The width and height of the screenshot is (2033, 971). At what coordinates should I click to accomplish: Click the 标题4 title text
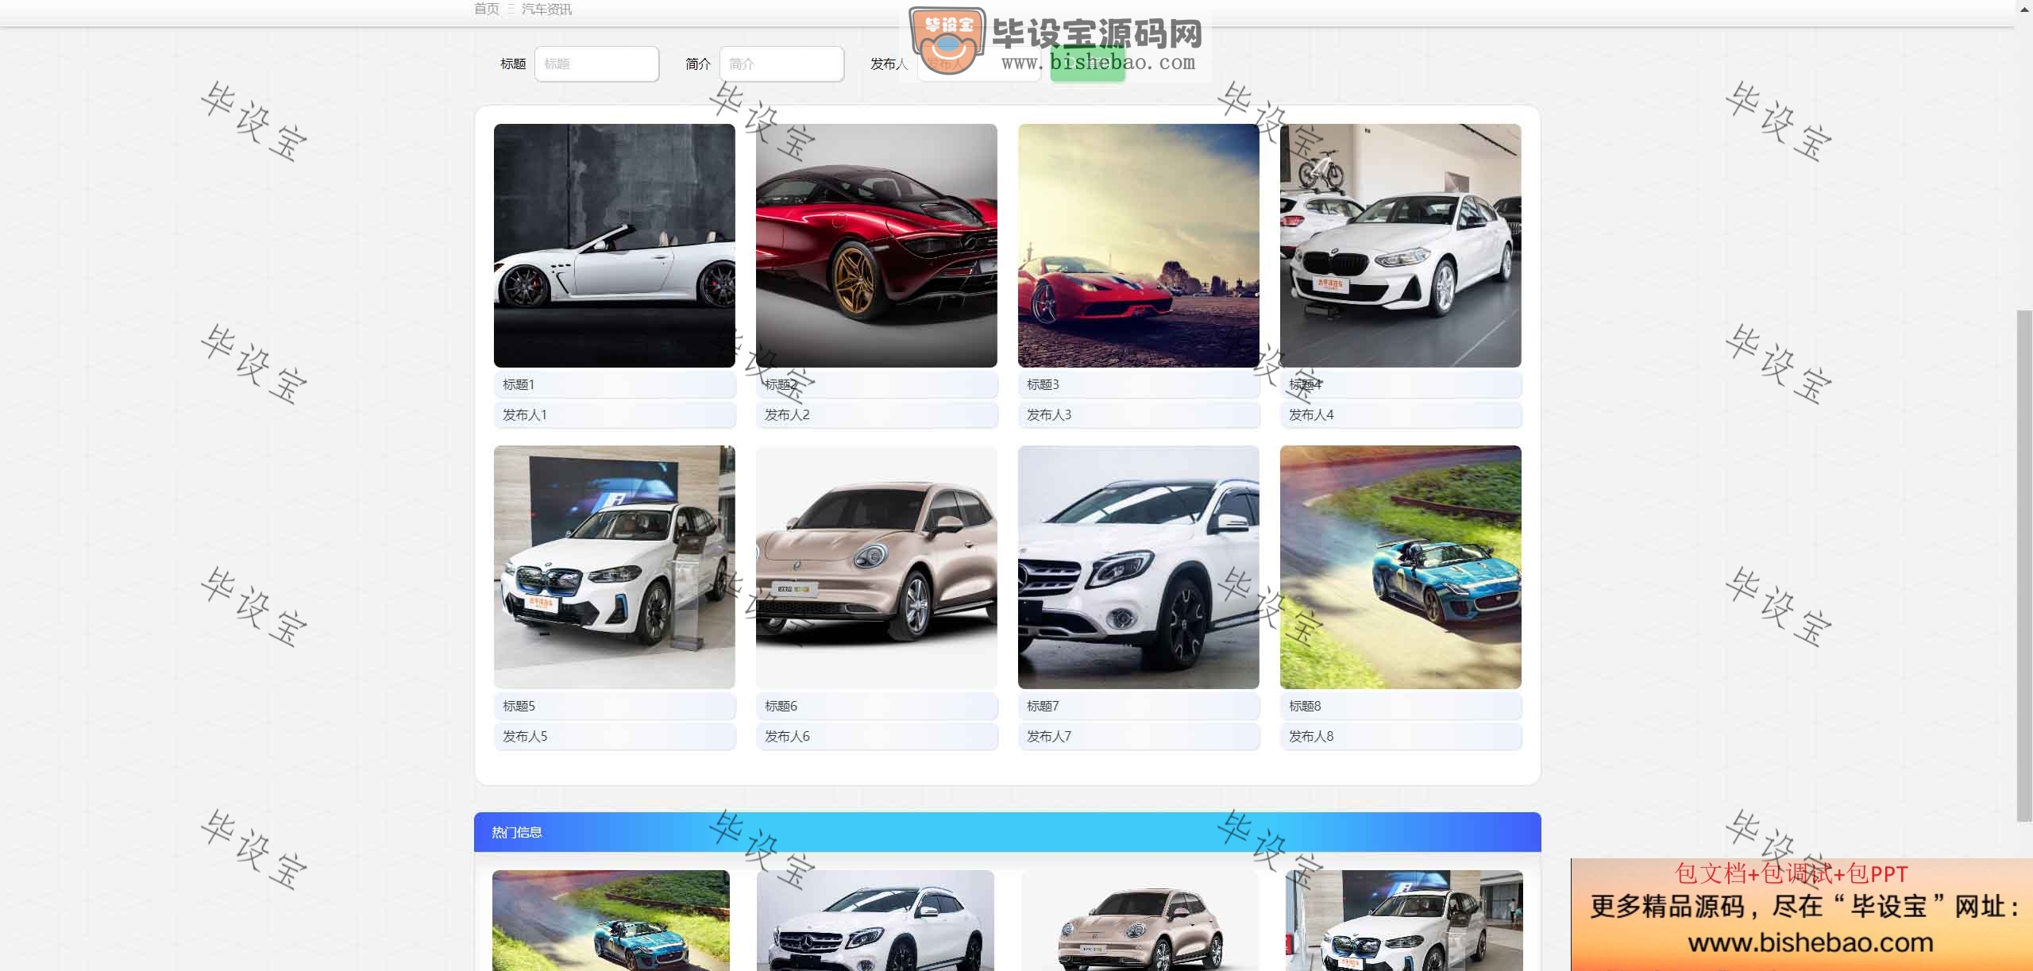pyautogui.click(x=1305, y=384)
